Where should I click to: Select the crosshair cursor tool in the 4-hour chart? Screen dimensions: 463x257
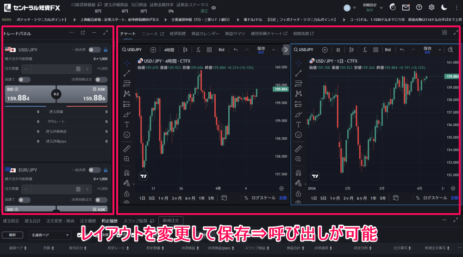point(127,63)
